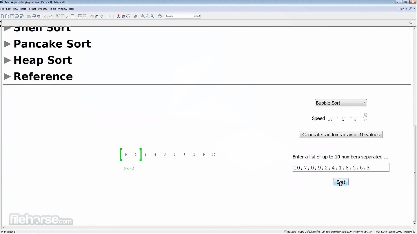Screen dimensions: 417x234
Task: Zoom in with the magnifier plus icon
Action: point(143,16)
